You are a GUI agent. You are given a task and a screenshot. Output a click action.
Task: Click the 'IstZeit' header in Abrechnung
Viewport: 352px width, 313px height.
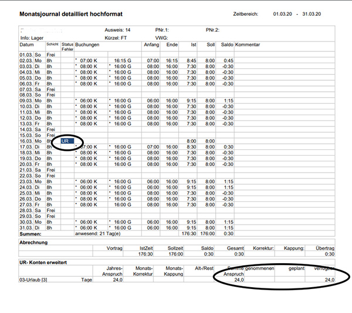(x=146, y=248)
